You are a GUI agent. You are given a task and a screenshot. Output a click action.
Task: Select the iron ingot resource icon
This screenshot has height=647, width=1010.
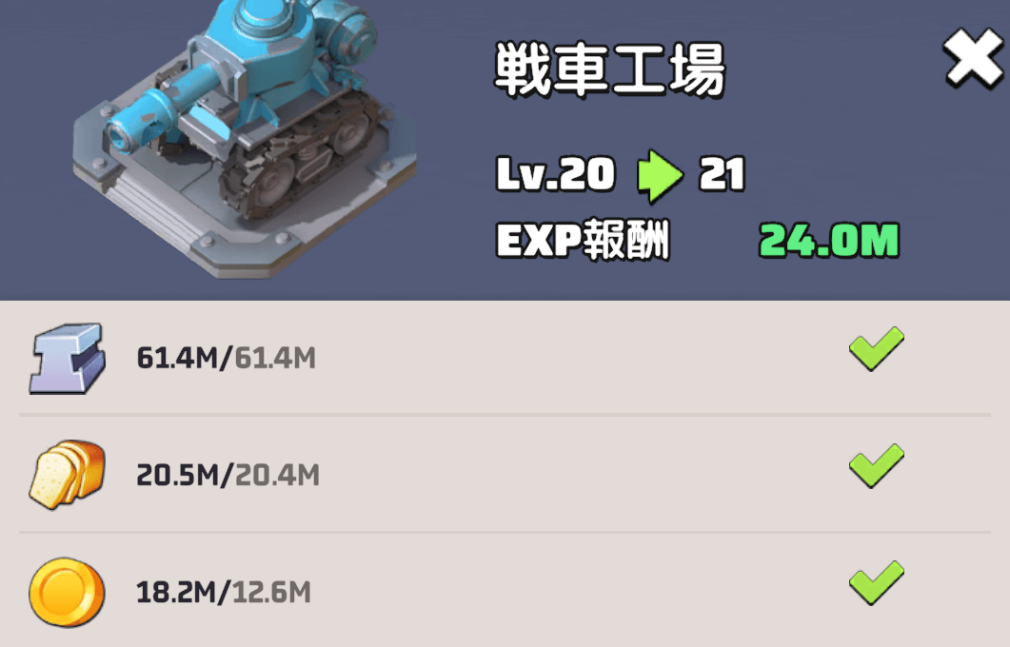point(67,358)
